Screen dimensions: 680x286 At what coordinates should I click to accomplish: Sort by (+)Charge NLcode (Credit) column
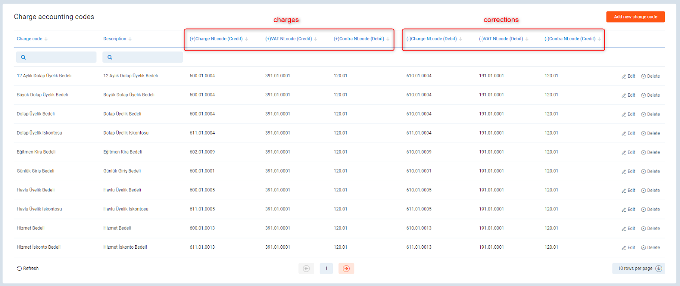(x=216, y=39)
